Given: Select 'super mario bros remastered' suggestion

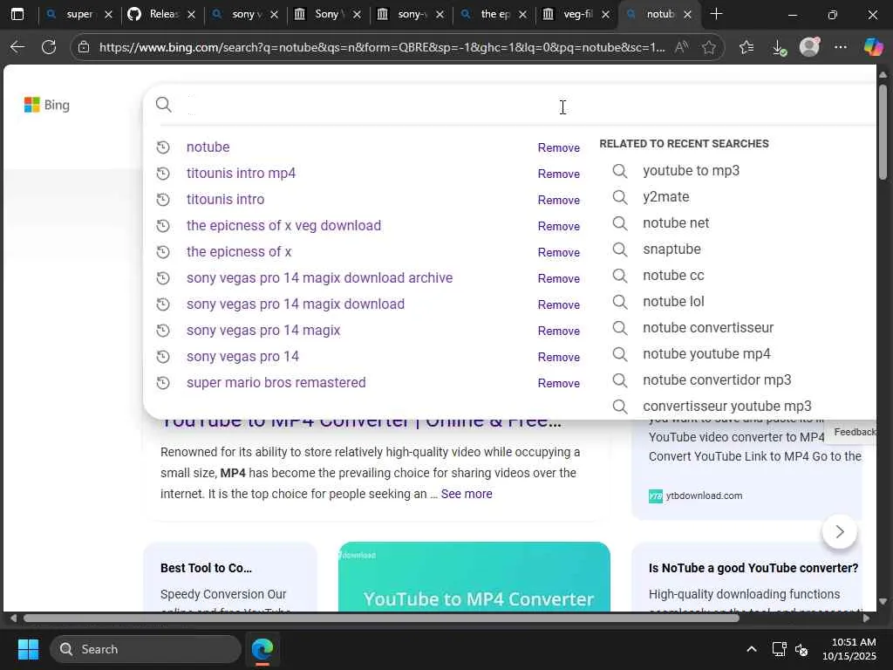Looking at the screenshot, I should click(x=276, y=383).
